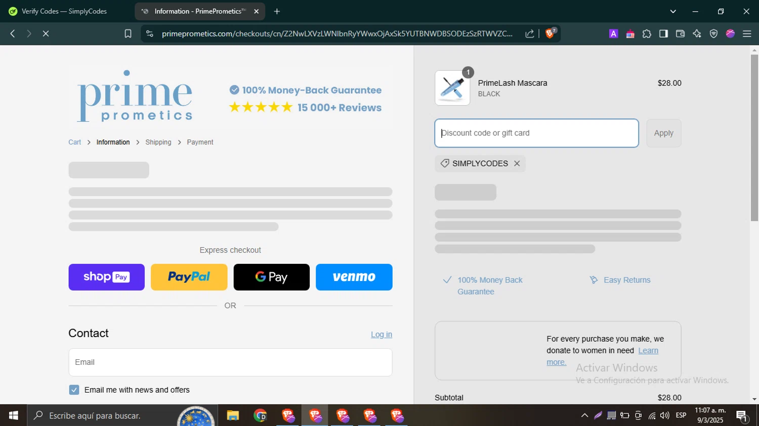Click the 15 000+ Reviews text
The height and width of the screenshot is (426, 759).
click(340, 108)
